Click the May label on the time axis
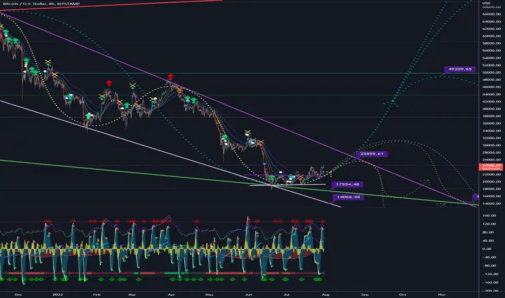Viewport: 505px width, 298px height. [x=209, y=294]
